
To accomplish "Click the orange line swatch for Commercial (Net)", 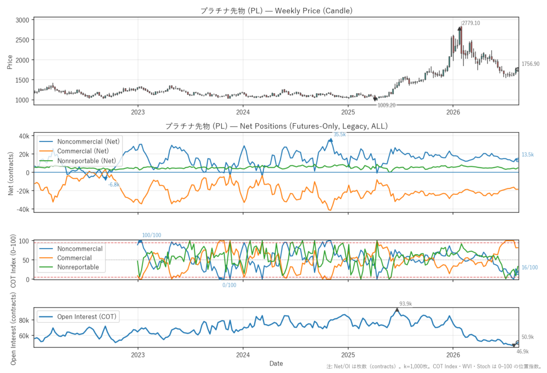I will 46,151.
